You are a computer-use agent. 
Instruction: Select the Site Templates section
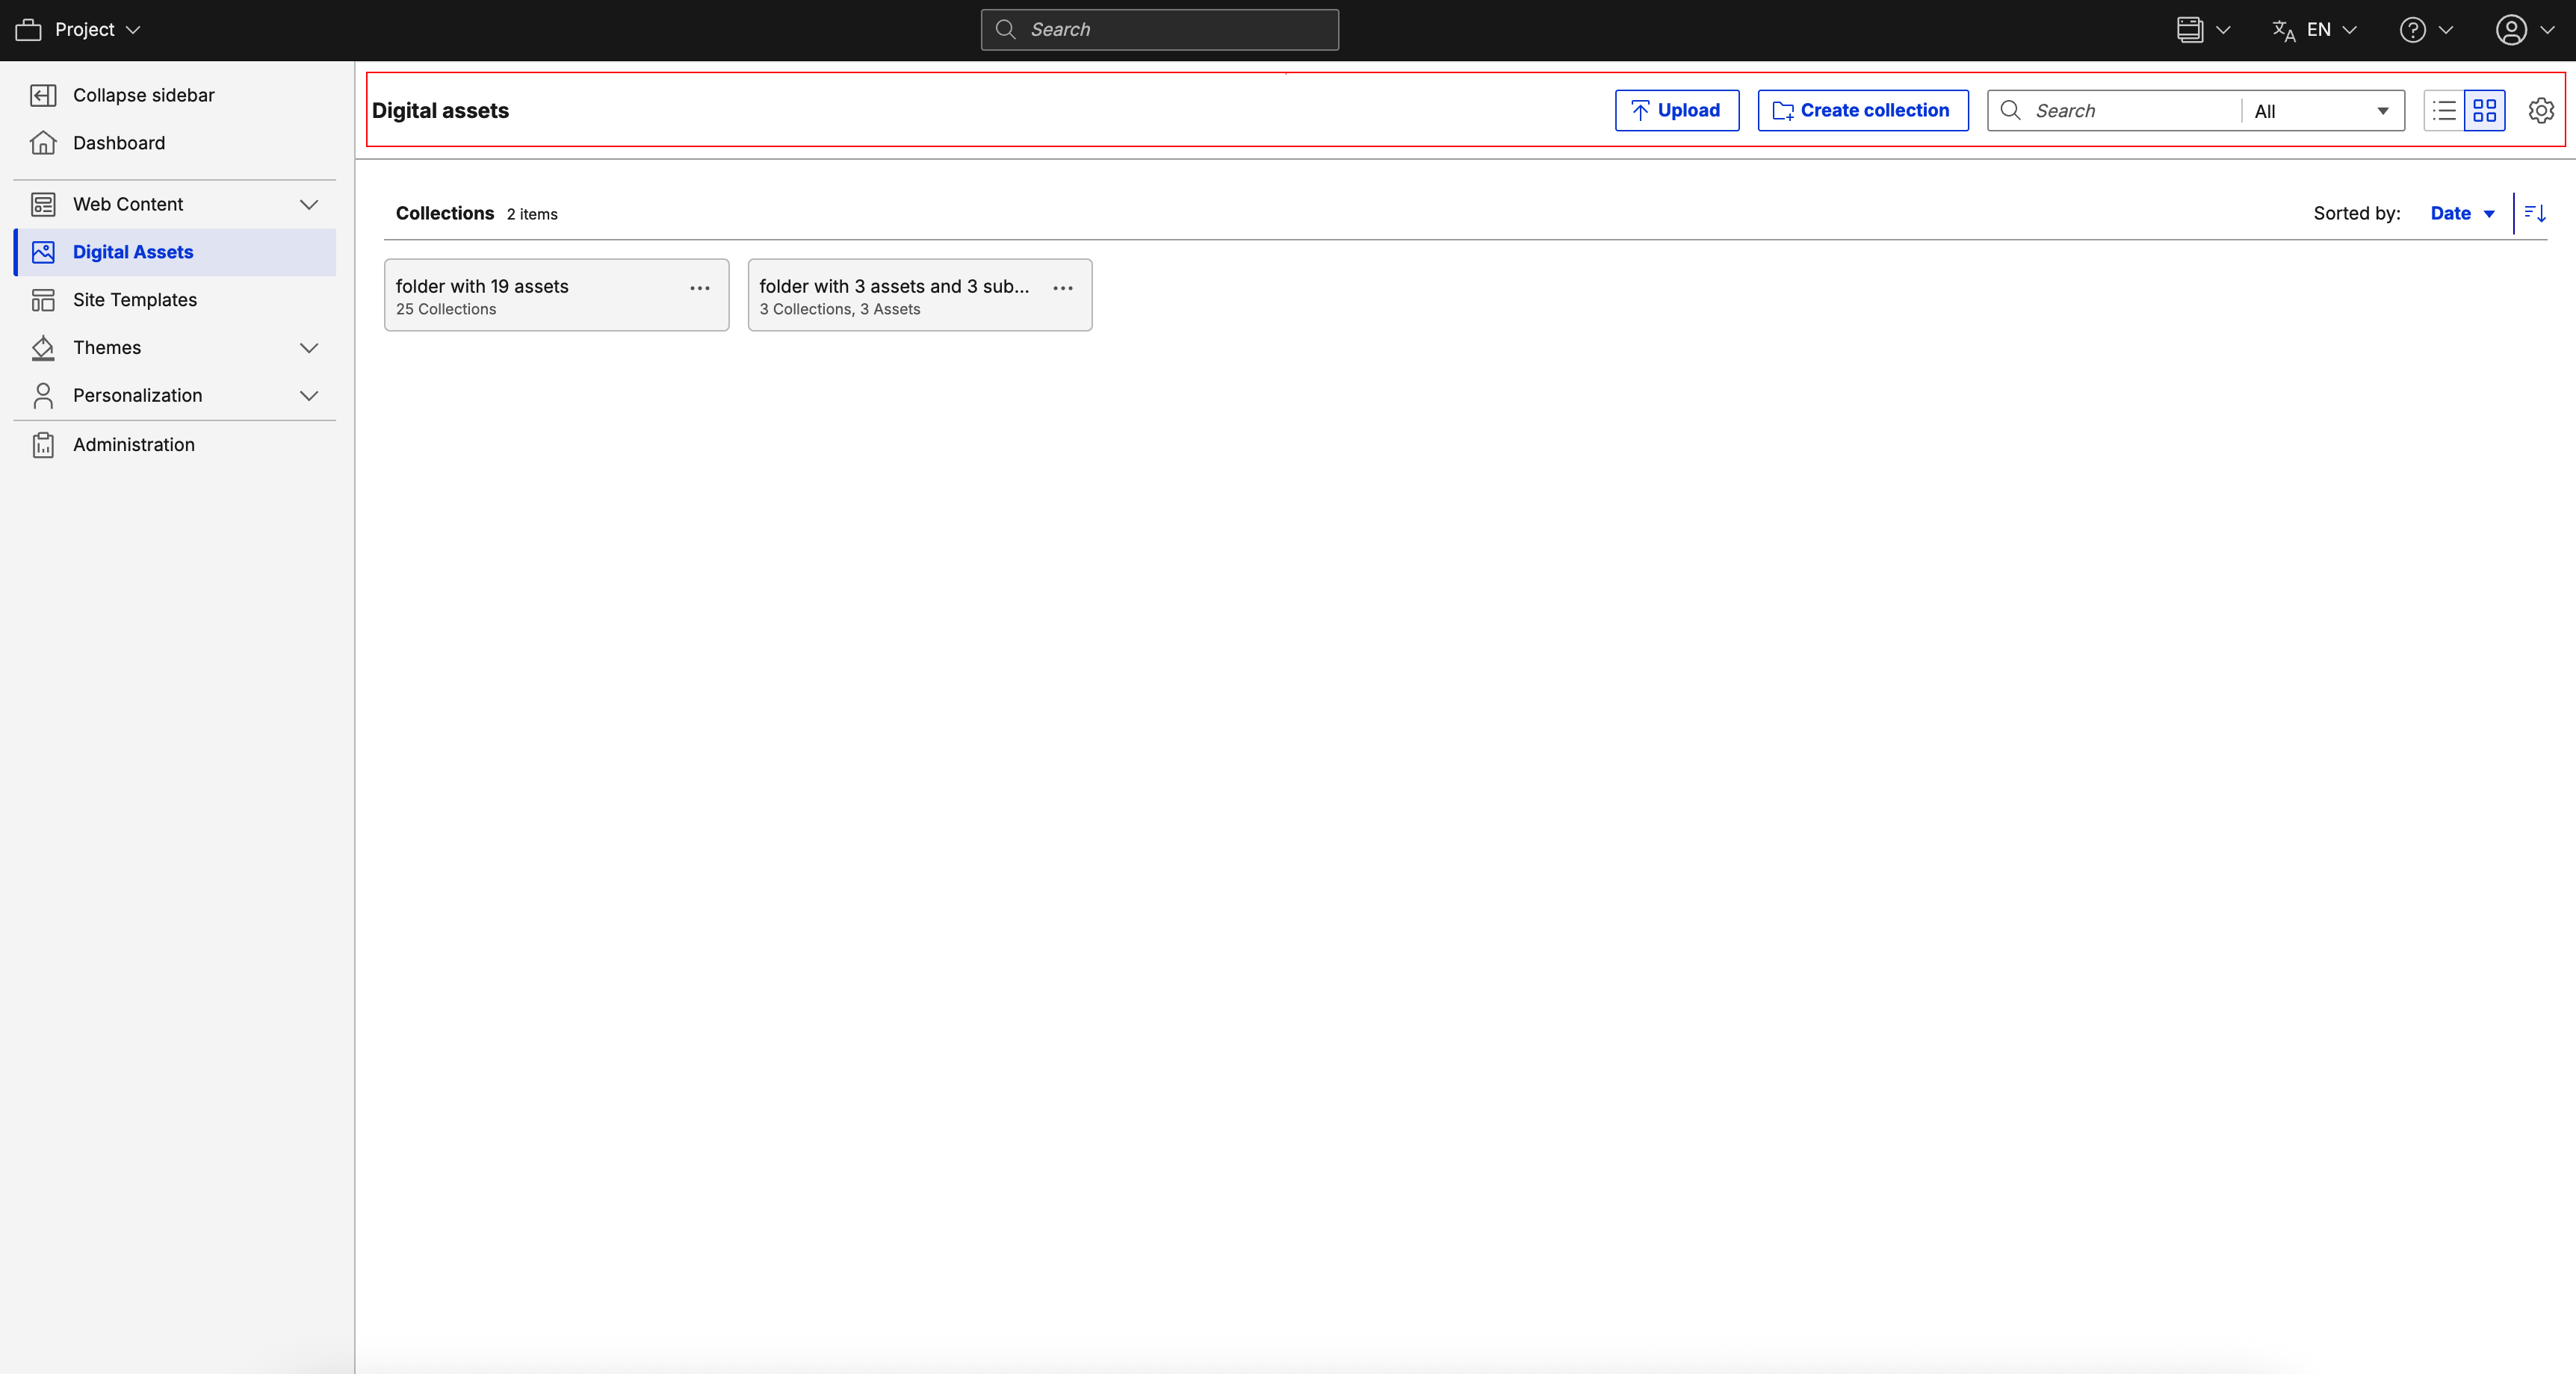click(x=134, y=299)
